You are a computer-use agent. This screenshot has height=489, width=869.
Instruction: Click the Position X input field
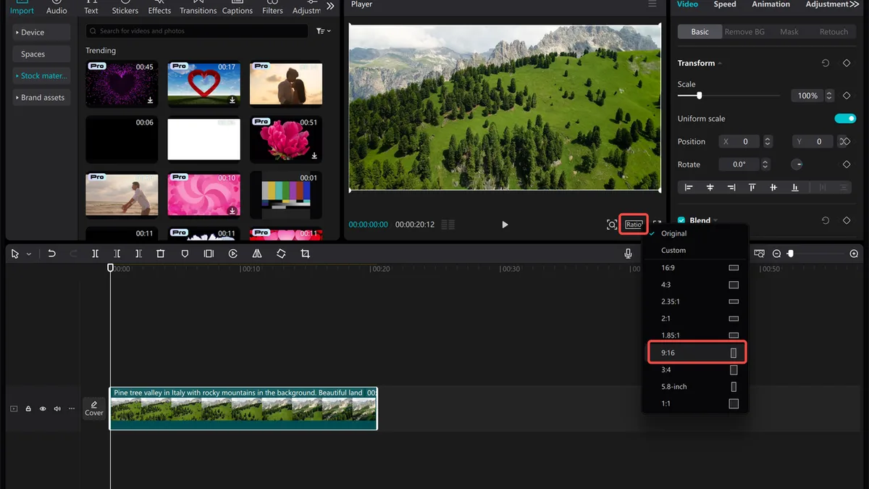[x=739, y=142]
